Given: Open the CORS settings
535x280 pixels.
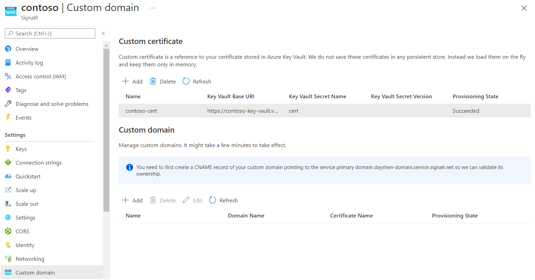Looking at the screenshot, I should pyautogui.click(x=22, y=231).
